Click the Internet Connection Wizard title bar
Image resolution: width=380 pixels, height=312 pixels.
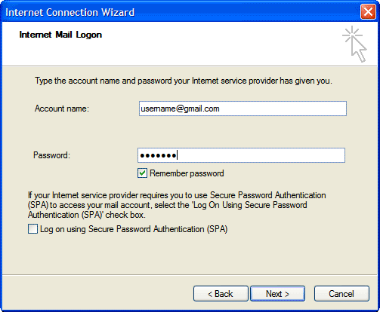coord(176,12)
